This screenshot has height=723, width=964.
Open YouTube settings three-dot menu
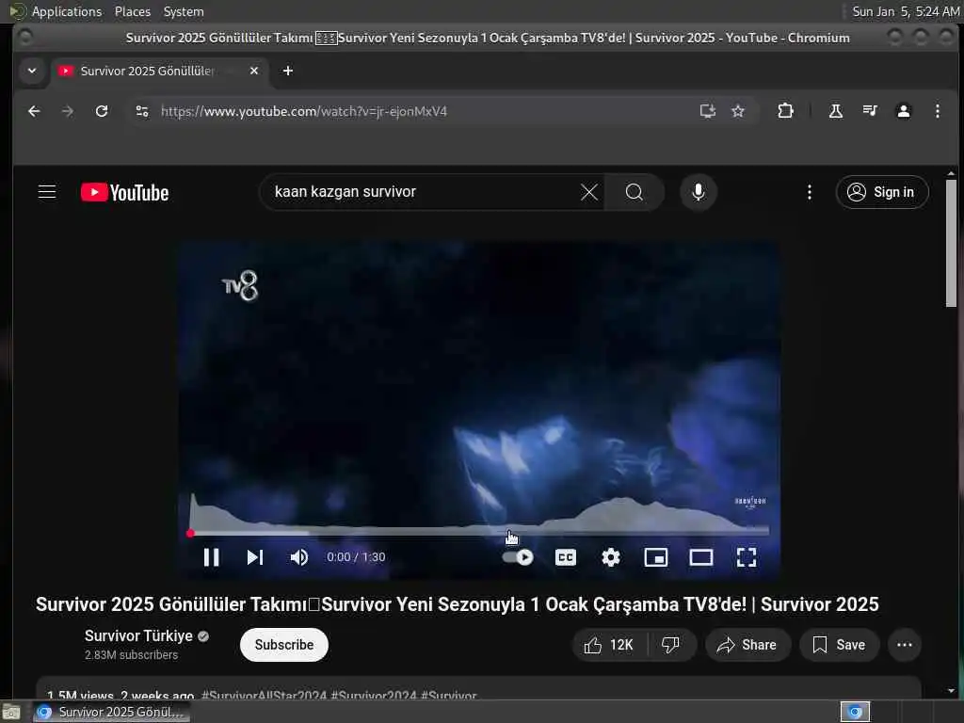click(x=809, y=192)
